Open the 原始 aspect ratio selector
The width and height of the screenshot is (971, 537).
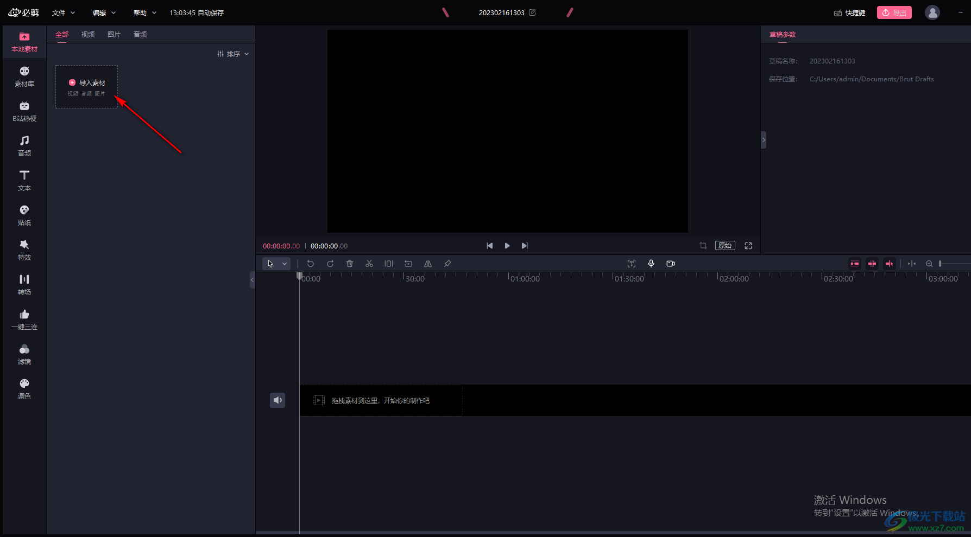(x=725, y=246)
